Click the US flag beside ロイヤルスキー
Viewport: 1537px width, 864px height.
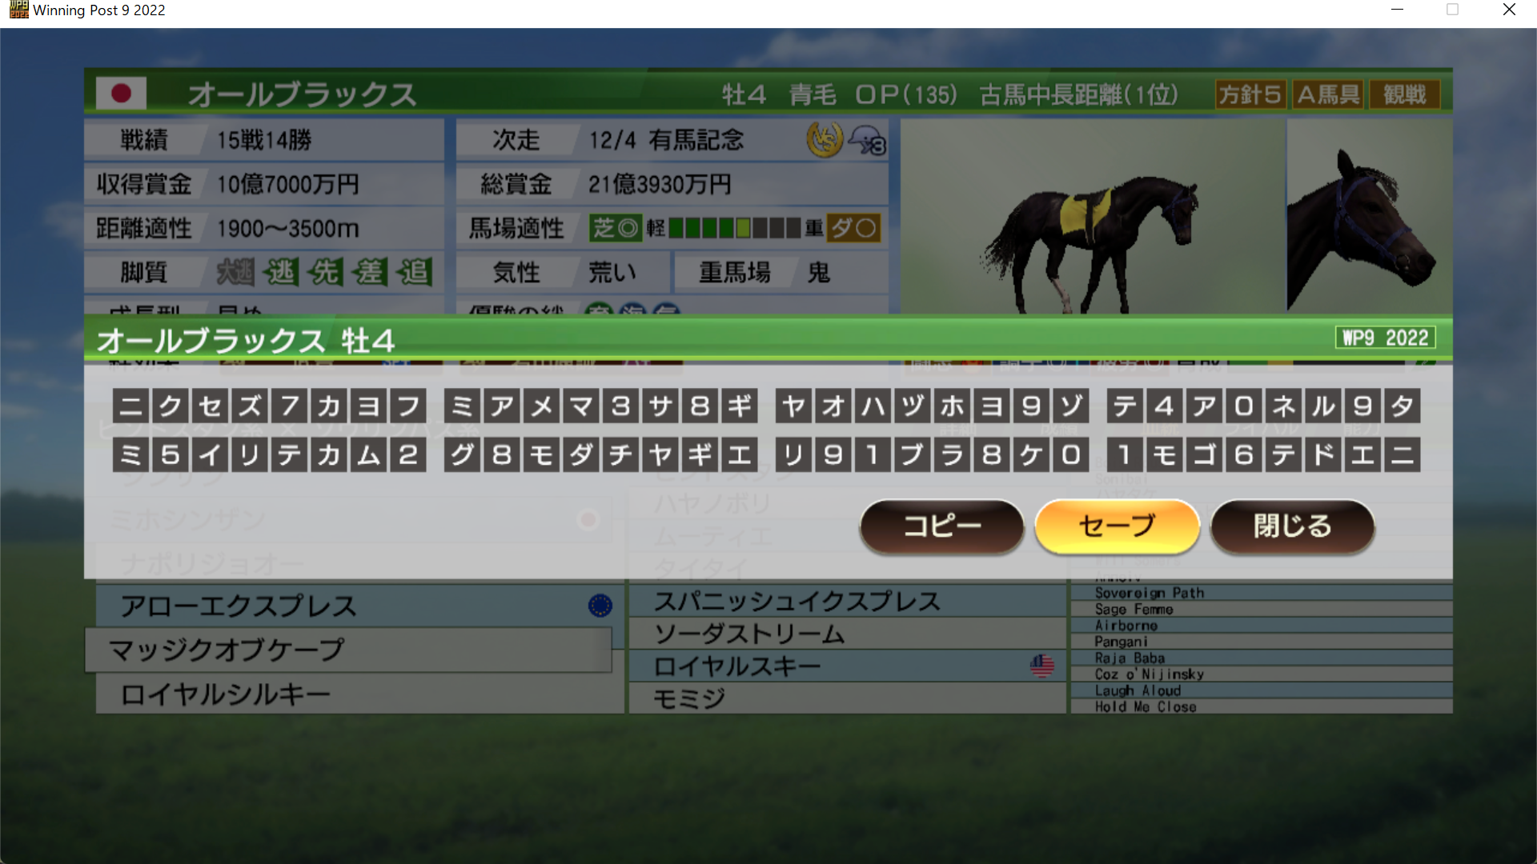point(1041,666)
